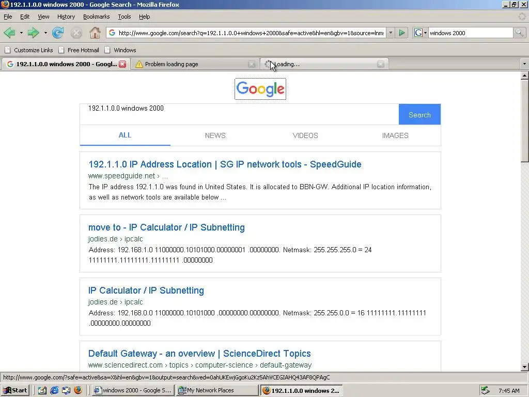Screen dimensions: 529x397
Task: Click the '192.1.1.0.0 windows 2...' taskbar button
Action: click(x=302, y=390)
